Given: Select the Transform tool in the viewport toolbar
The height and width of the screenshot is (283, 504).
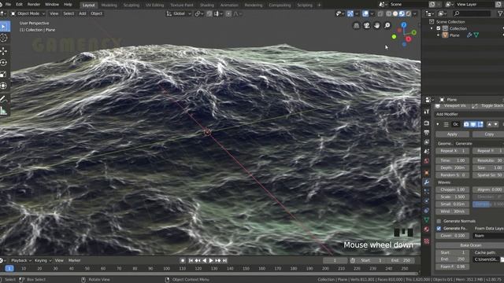Looking at the screenshot, I should 3,86.
